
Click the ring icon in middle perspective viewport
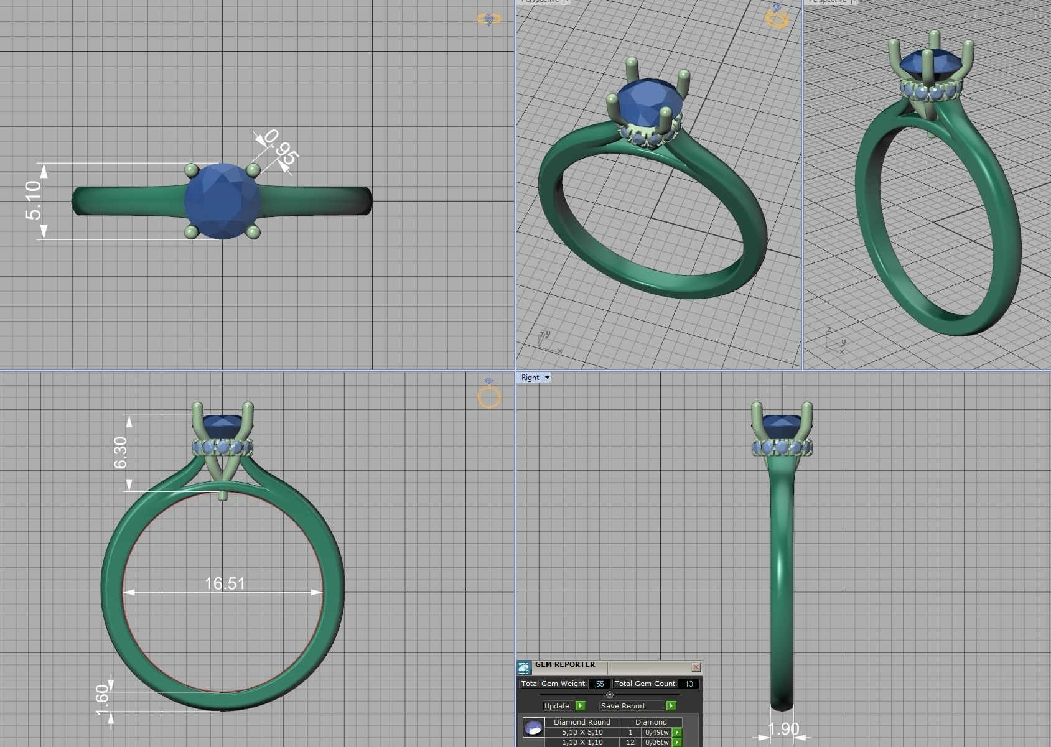click(x=777, y=16)
